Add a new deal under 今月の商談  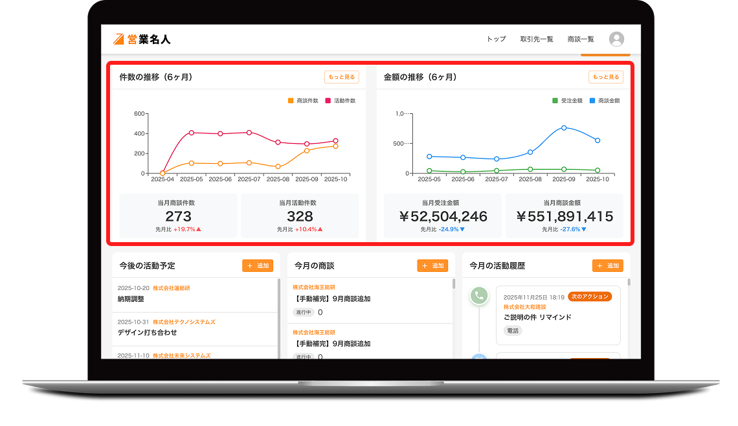[432, 265]
